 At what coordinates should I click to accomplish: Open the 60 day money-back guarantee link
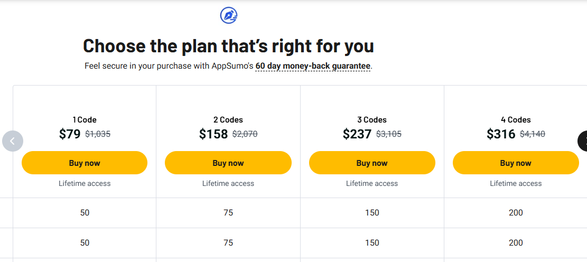point(313,66)
